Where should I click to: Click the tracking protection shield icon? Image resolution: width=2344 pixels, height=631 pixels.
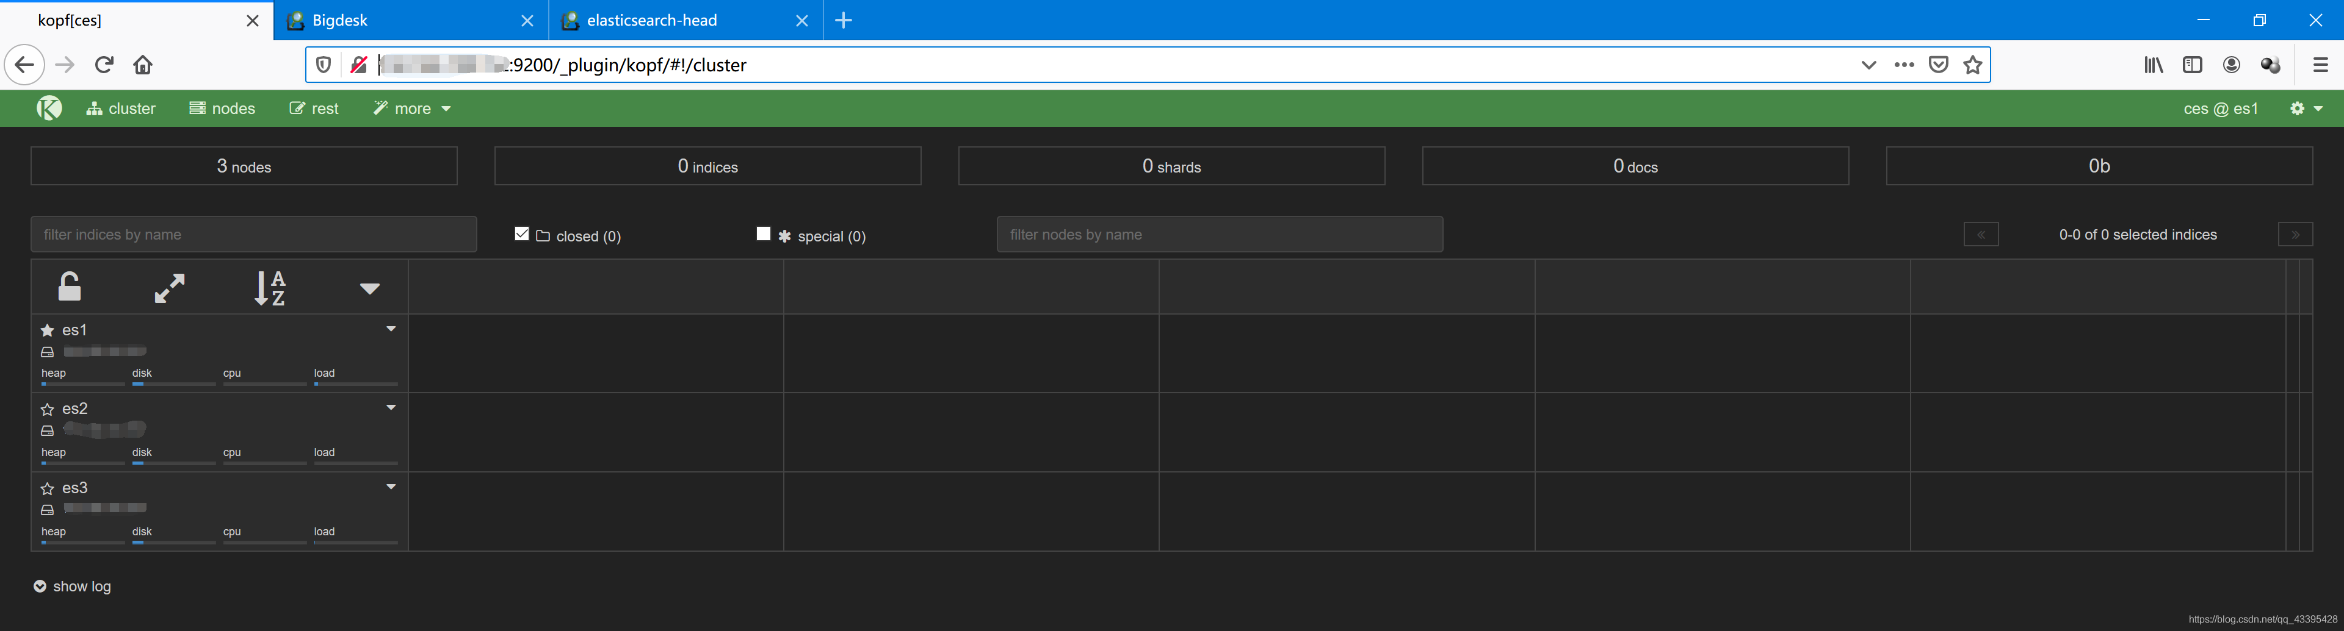pyautogui.click(x=323, y=65)
